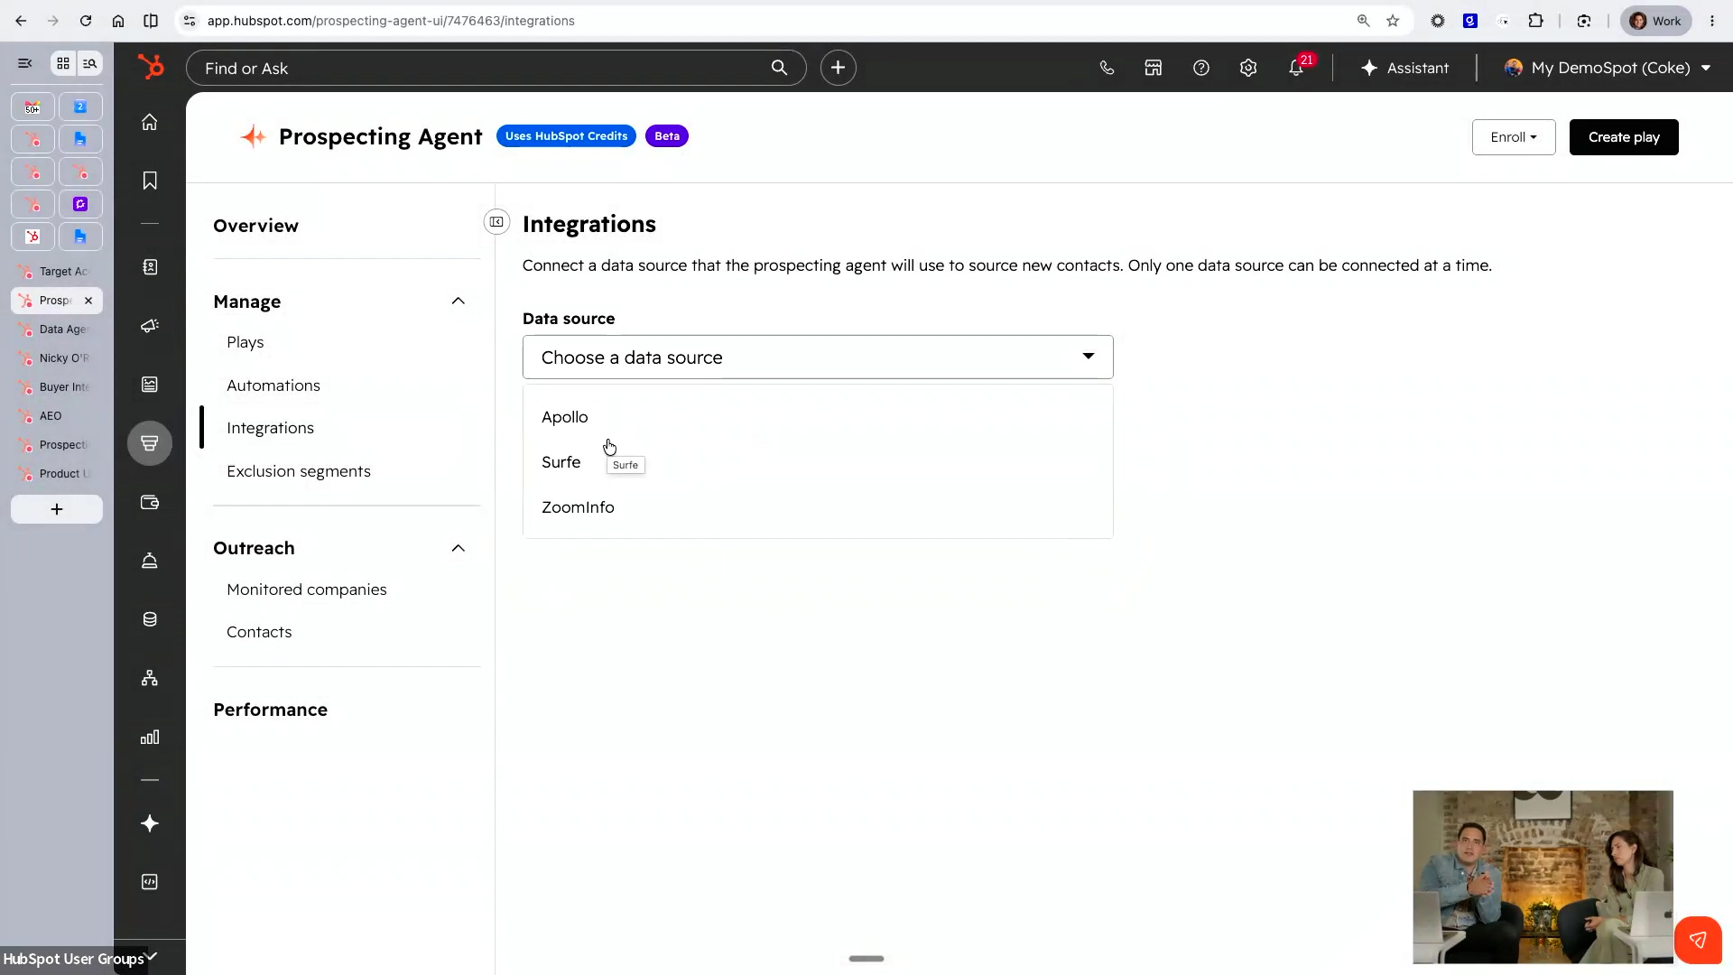Open the Commerce wallet icon
This screenshot has width=1733, height=975.
[150, 502]
